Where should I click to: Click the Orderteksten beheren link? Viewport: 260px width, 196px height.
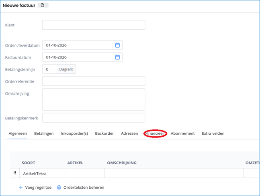(x=84, y=188)
